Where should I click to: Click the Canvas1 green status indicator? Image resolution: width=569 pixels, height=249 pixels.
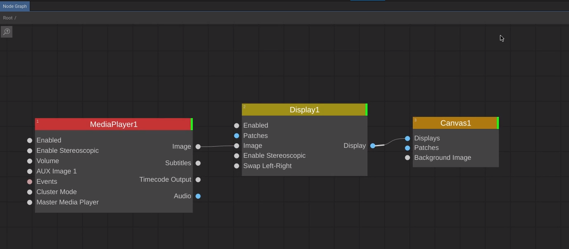[x=498, y=123]
